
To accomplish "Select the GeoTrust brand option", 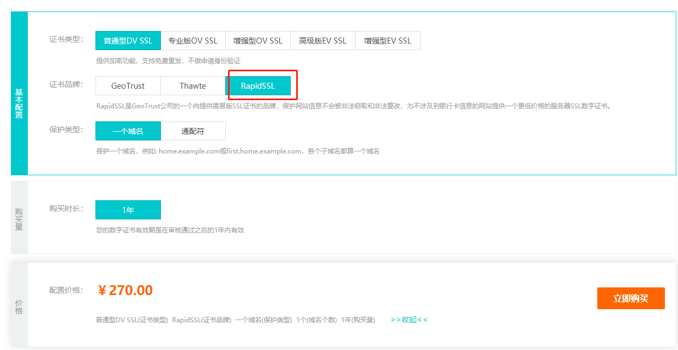I will [x=128, y=86].
